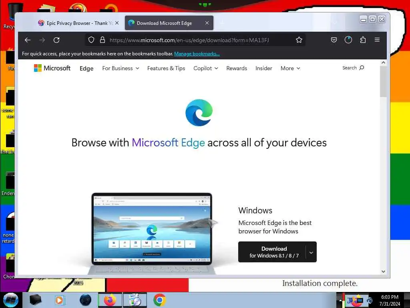410x308 pixels.
Task: Close the Download Microsoft Edge tab
Action: point(207,23)
